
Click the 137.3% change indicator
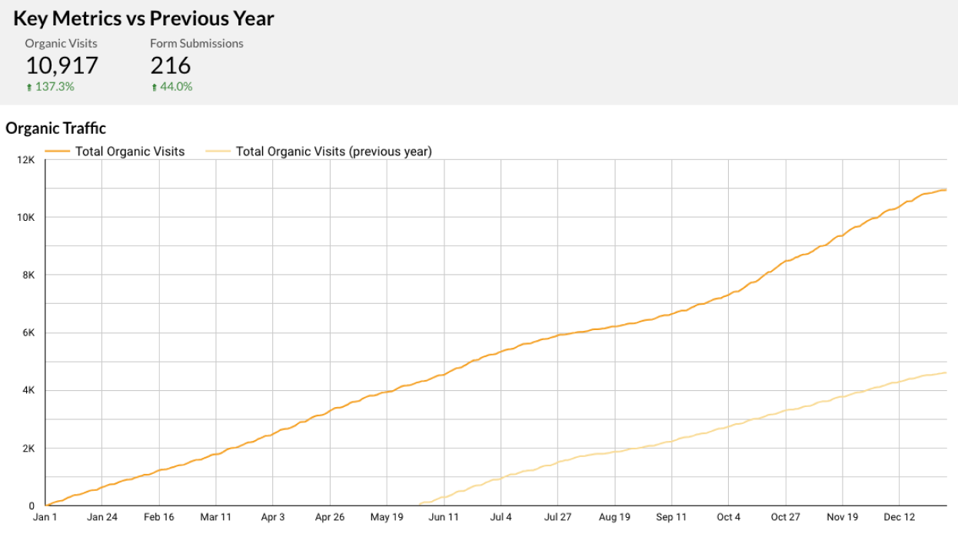55,87
